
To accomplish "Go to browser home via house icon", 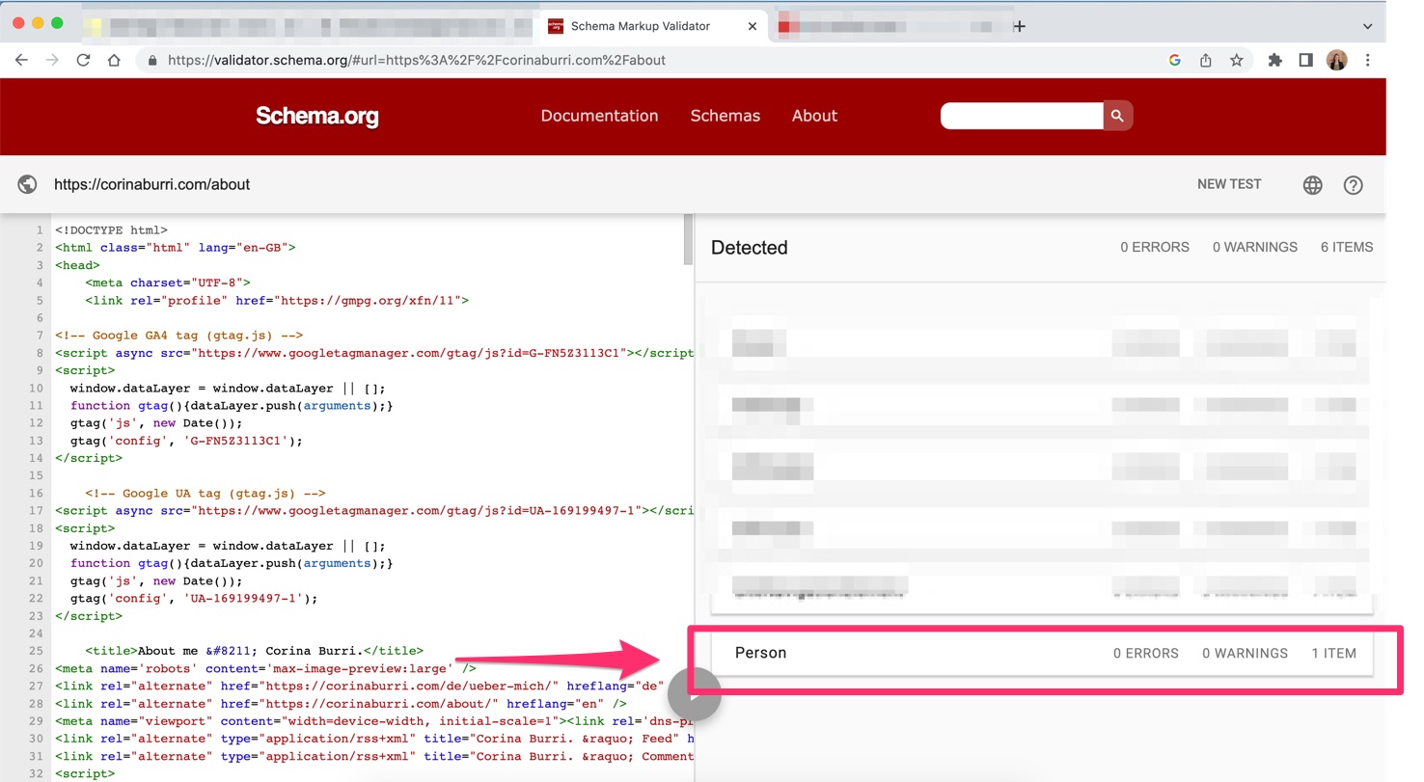I will point(114,60).
